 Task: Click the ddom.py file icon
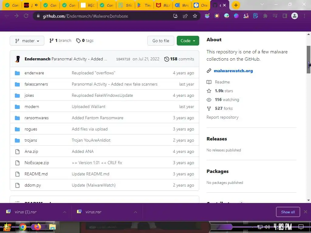click(17, 185)
